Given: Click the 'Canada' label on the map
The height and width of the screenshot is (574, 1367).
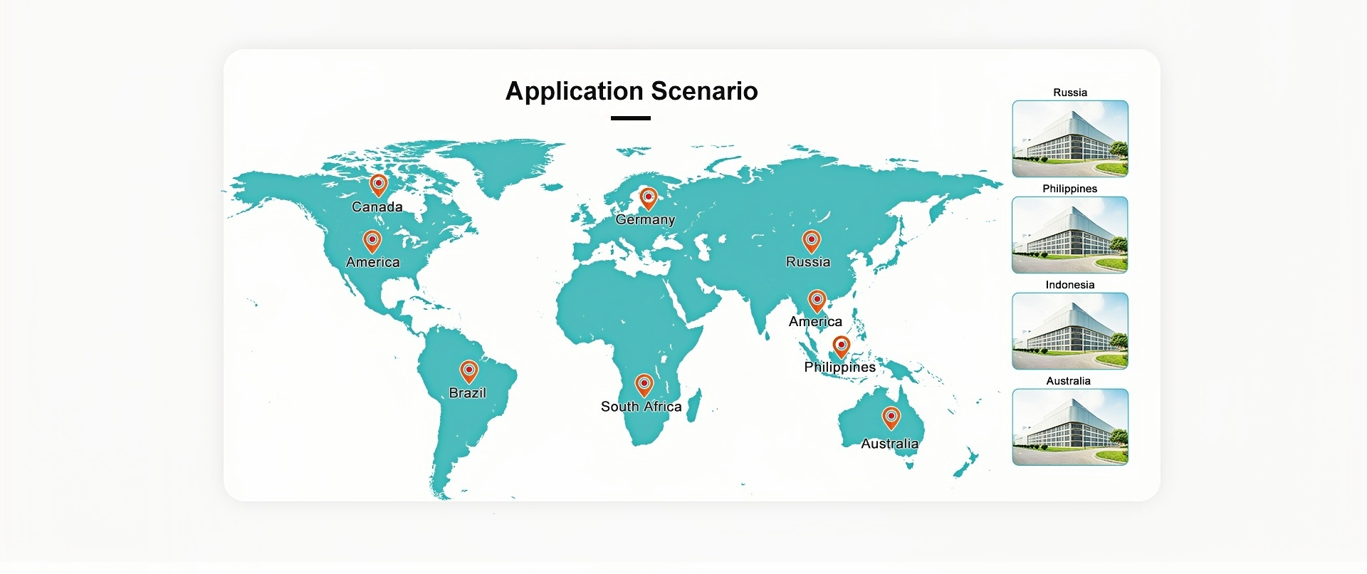Looking at the screenshot, I should (x=377, y=207).
